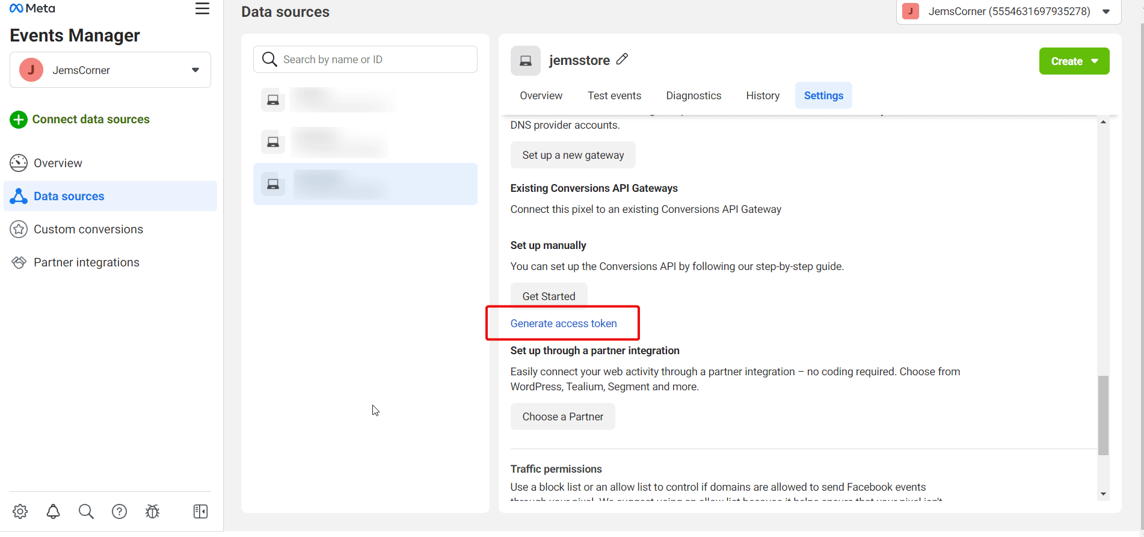Expand the green Create dropdown button
1144x537 pixels.
(1074, 61)
